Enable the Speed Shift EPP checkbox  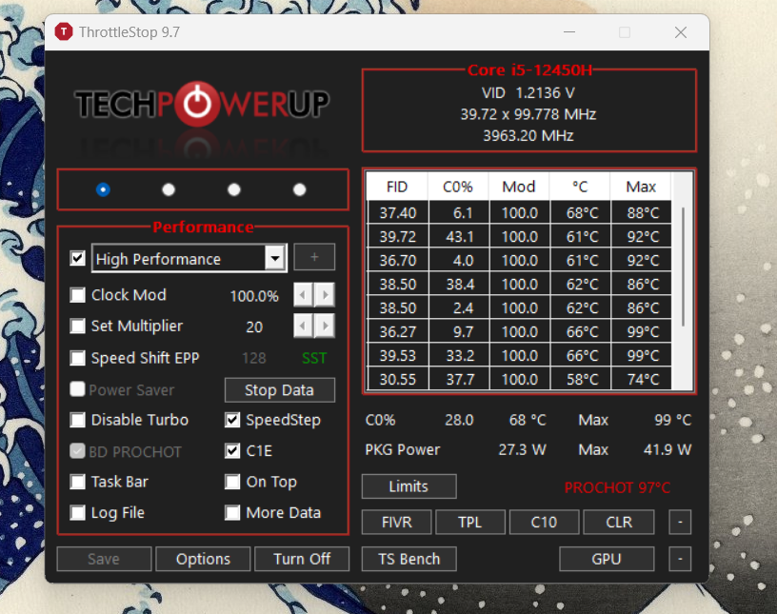tap(78, 358)
